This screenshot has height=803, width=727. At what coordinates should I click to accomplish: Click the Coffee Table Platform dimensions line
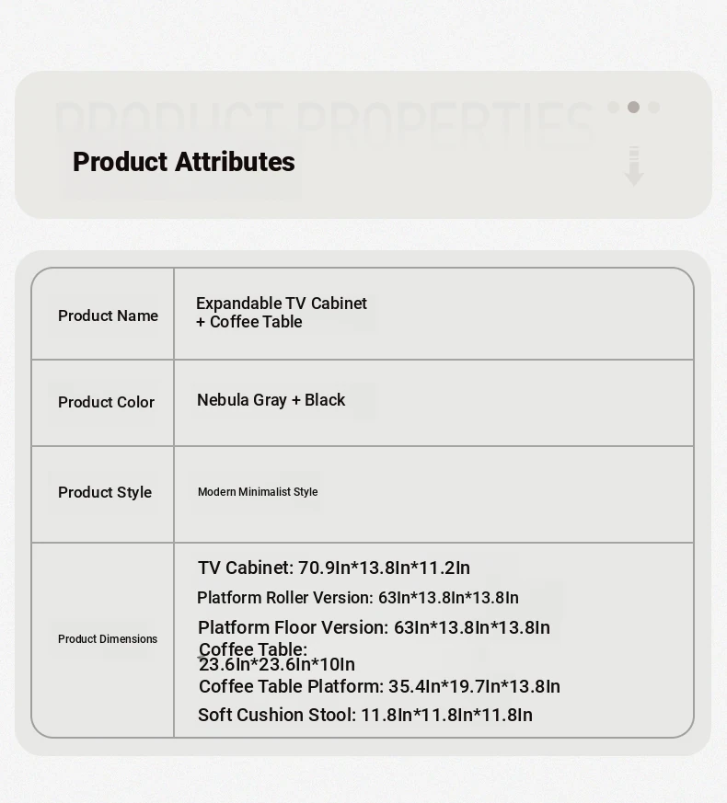(x=380, y=686)
